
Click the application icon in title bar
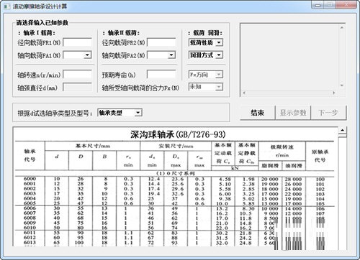click(6, 6)
